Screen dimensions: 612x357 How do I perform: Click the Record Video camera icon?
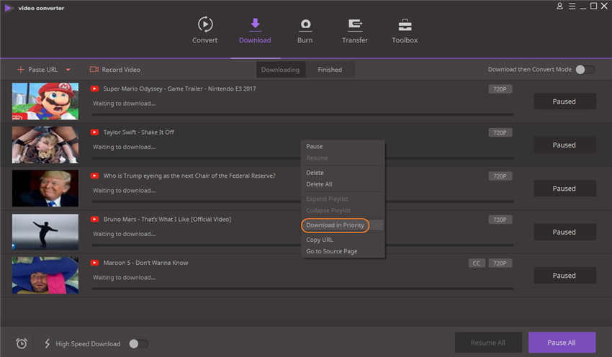point(94,69)
